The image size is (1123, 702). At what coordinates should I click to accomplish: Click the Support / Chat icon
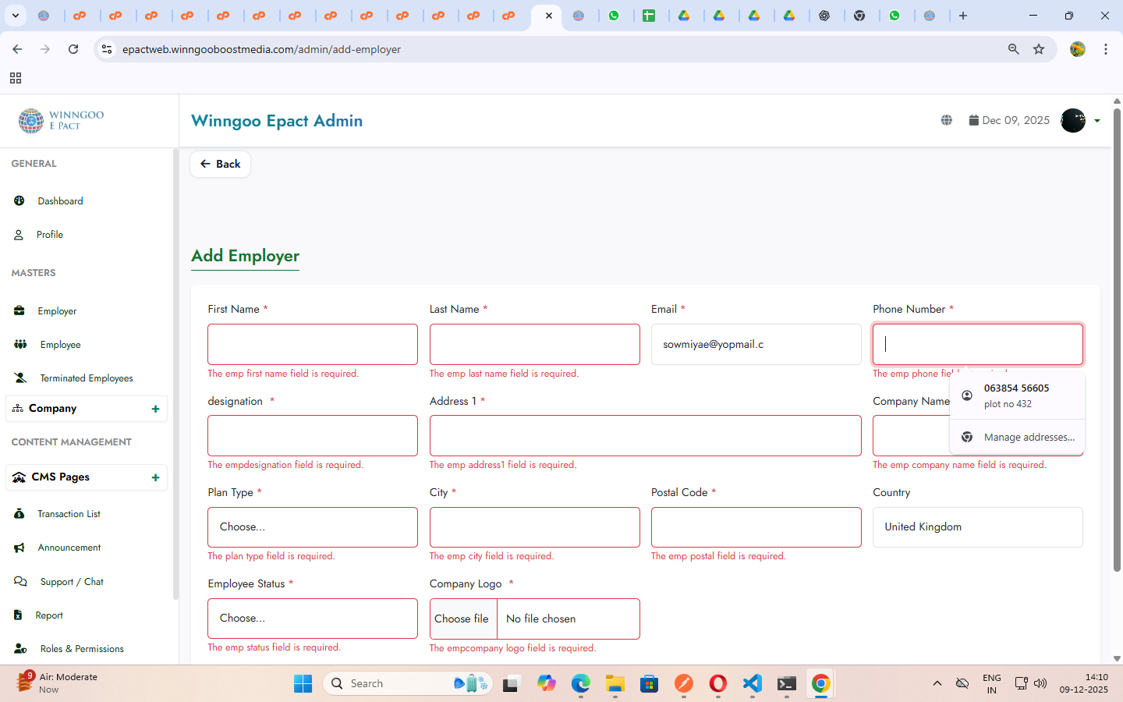[20, 581]
